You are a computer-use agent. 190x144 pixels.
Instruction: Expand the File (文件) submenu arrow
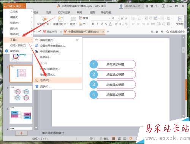[31, 12]
